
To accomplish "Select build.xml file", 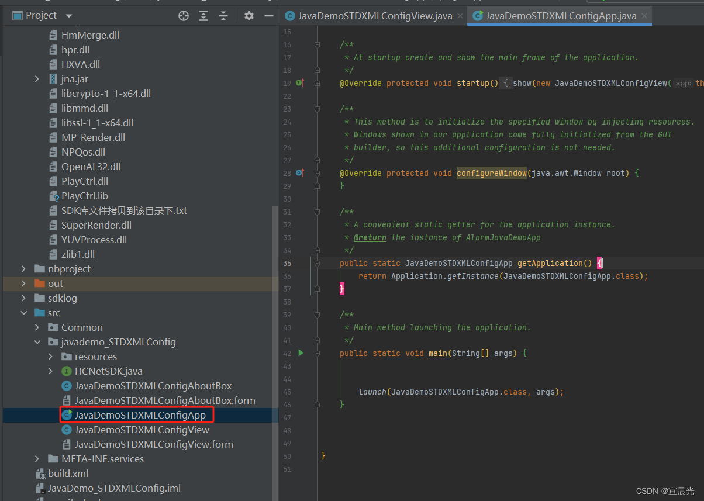I will [x=68, y=474].
